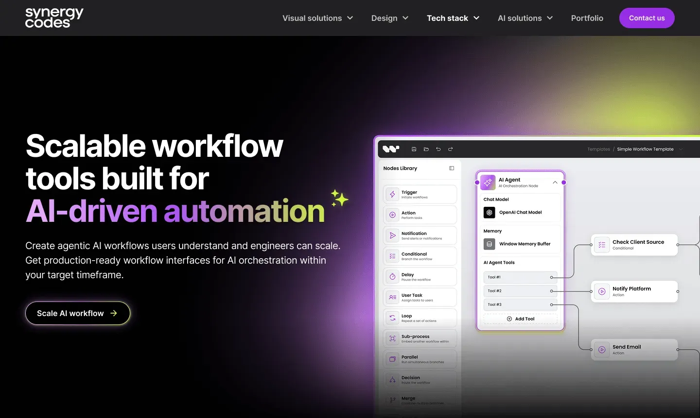Click the Window Memory Buffer database icon
700x418 pixels.
pos(490,244)
